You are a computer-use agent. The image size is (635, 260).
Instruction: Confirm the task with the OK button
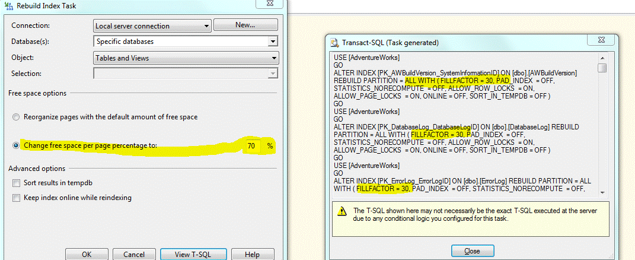tap(87, 254)
